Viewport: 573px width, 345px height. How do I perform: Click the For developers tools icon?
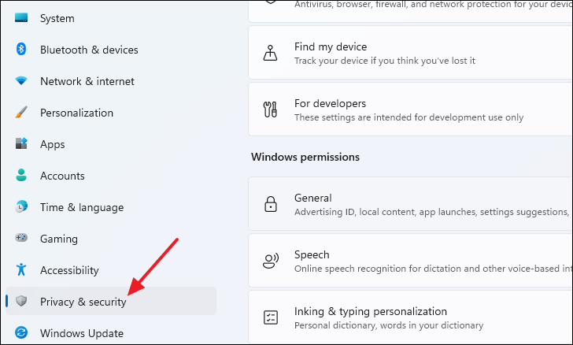270,109
